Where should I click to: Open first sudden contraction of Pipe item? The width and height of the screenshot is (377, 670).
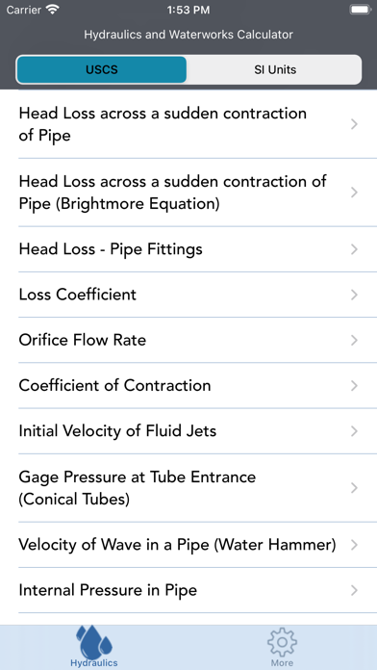click(x=188, y=124)
